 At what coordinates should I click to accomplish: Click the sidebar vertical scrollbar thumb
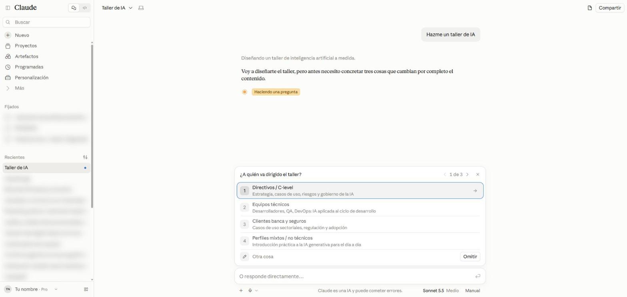pos(92,126)
